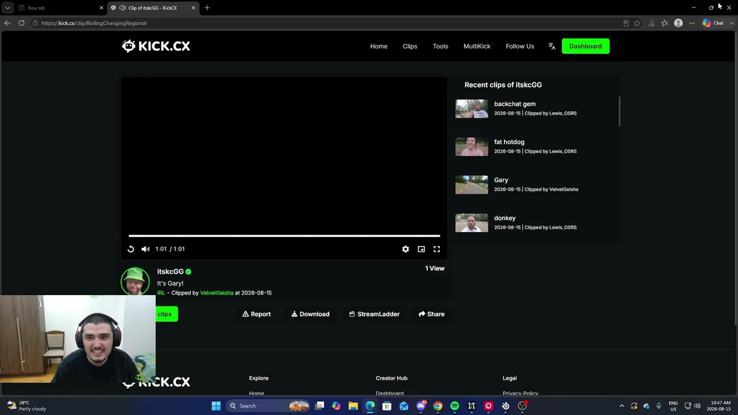This screenshot has width=738, height=415.
Task: Go back in the browser
Action: click(7, 23)
